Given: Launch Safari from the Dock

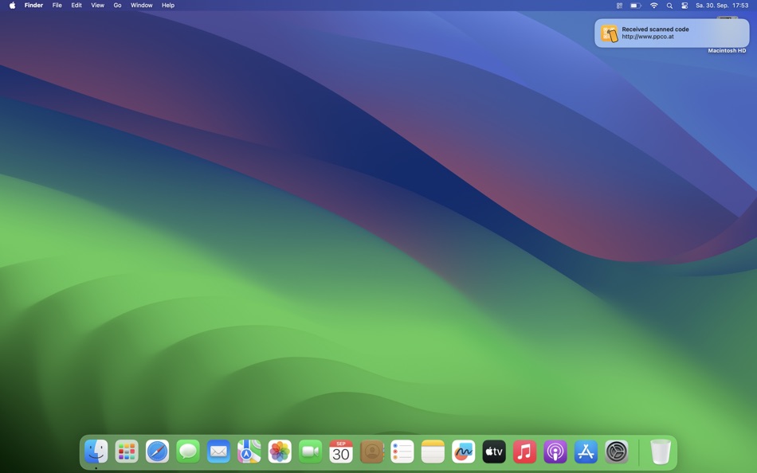Looking at the screenshot, I should (158, 451).
